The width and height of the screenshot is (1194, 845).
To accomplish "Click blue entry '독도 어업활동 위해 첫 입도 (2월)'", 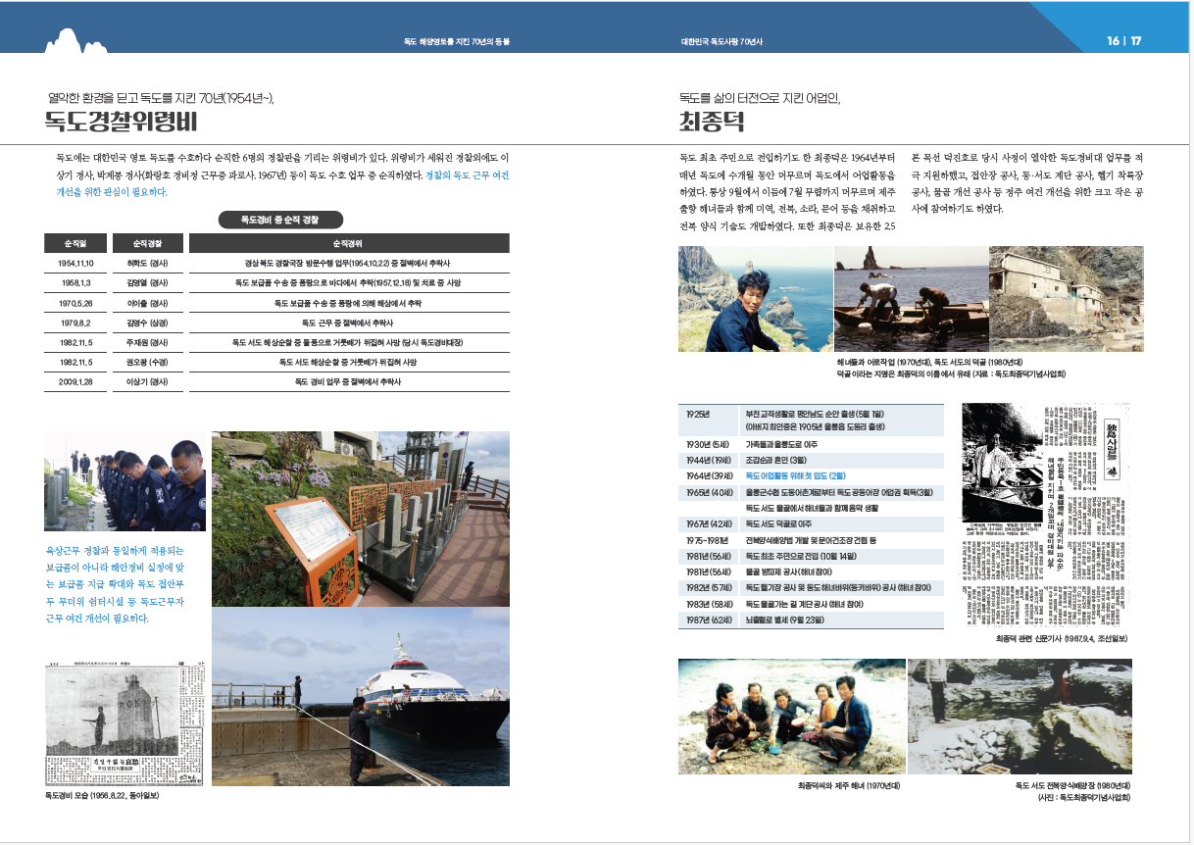I will (x=796, y=474).
